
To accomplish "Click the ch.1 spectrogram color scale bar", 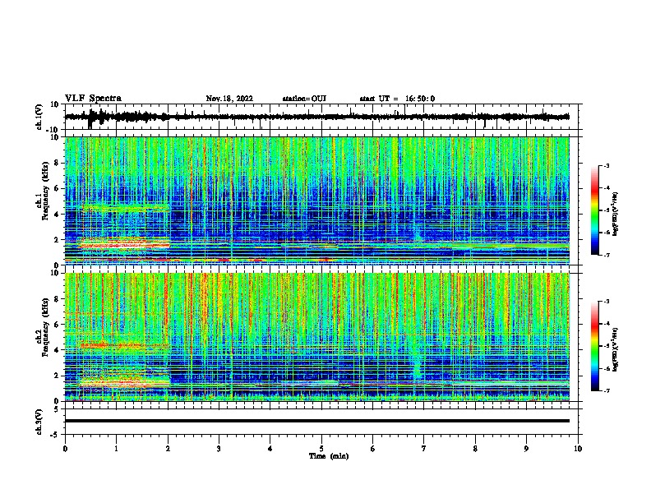I will 595,210.
